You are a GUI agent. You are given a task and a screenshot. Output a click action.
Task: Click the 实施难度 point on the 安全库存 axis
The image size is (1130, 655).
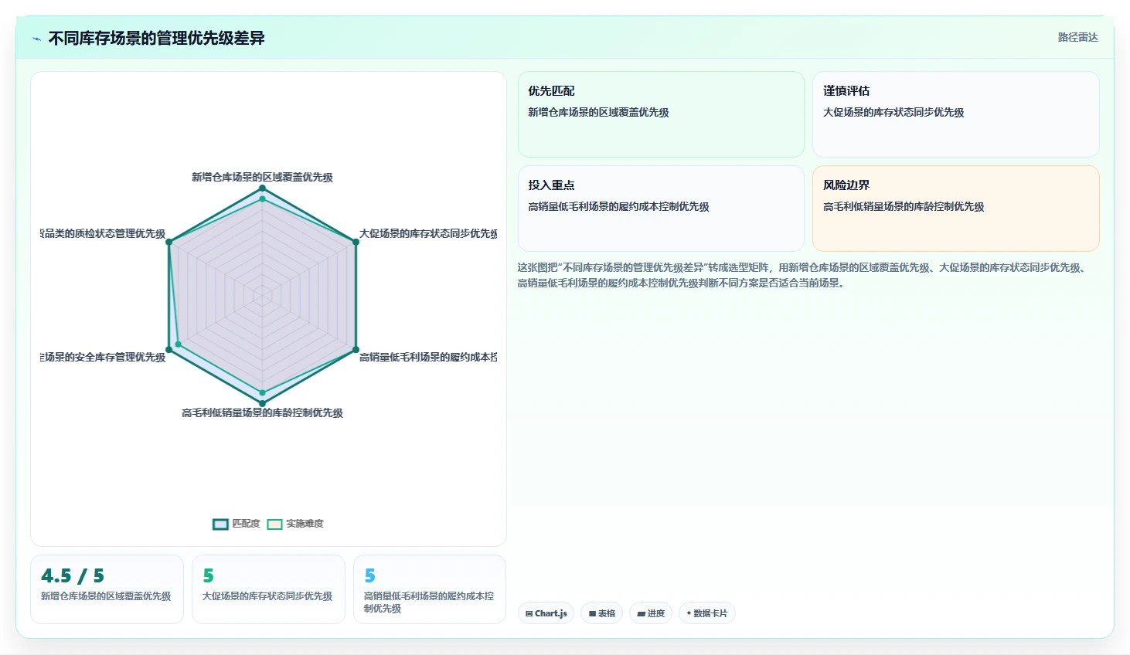pyautogui.click(x=179, y=344)
